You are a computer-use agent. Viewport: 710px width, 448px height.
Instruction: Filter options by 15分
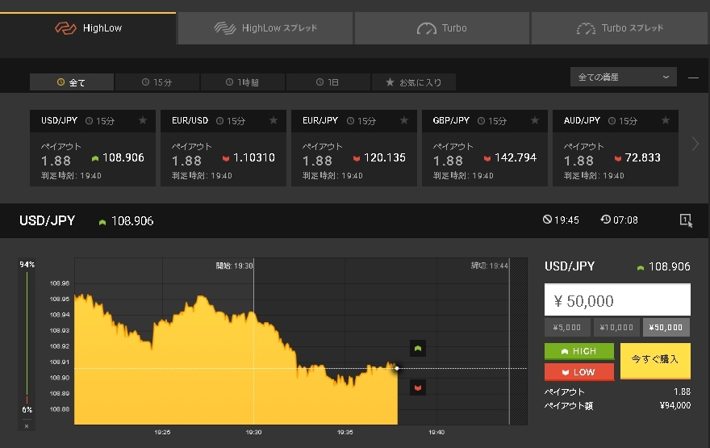click(157, 82)
